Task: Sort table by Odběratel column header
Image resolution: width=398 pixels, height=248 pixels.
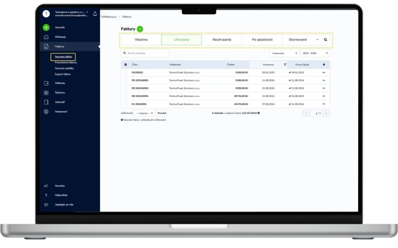Action: pyautogui.click(x=175, y=65)
